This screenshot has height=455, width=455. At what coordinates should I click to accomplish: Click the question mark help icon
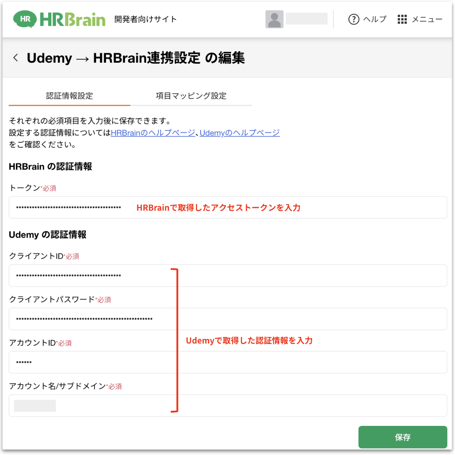point(354,19)
